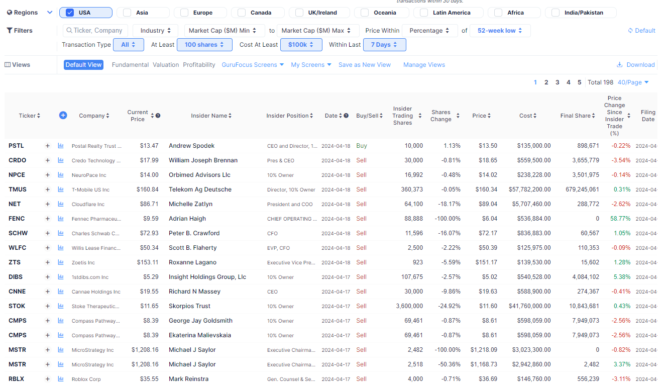Click Manage Views link
Viewport: 665px width, 386px height.
coord(424,65)
